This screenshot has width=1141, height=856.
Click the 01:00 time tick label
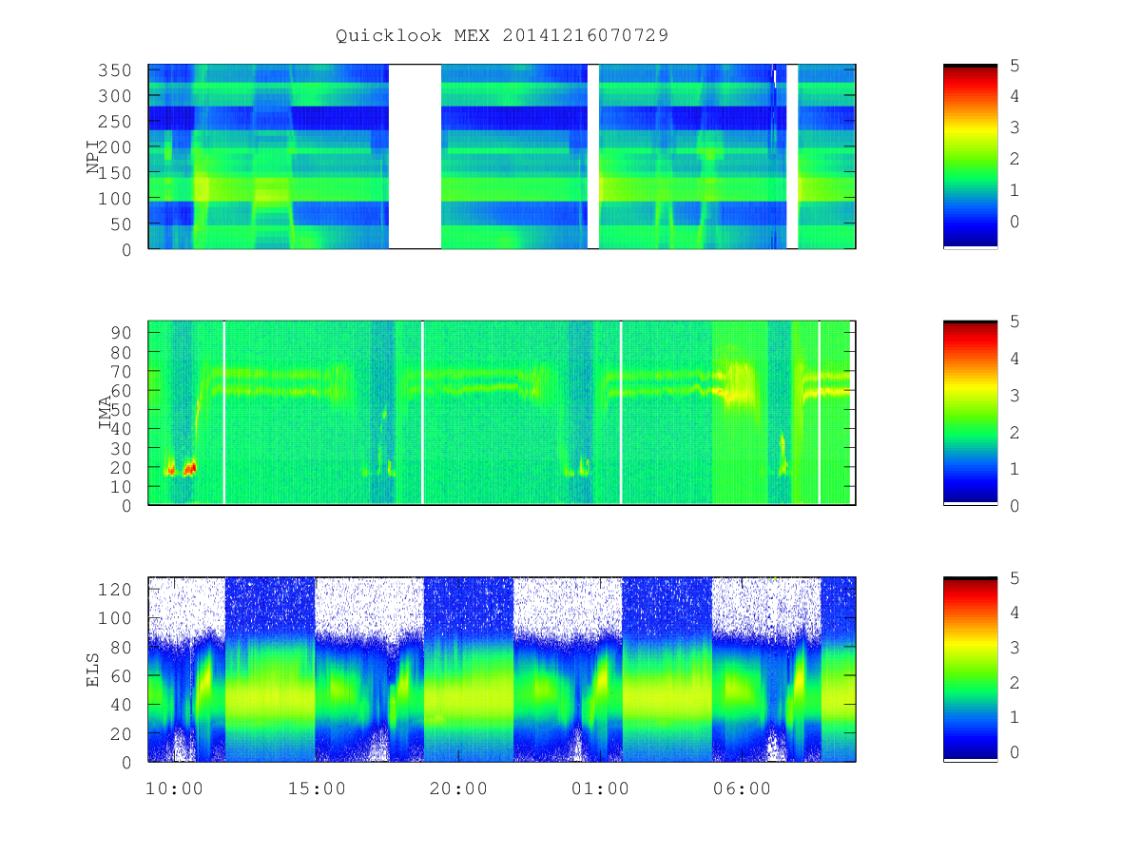600,788
